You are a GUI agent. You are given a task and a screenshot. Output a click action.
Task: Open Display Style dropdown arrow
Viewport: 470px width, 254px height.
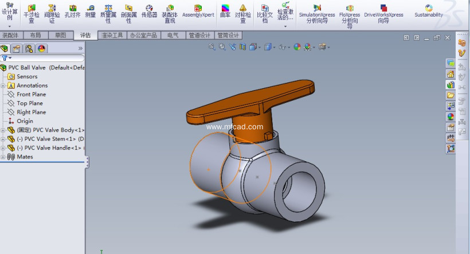274,47
